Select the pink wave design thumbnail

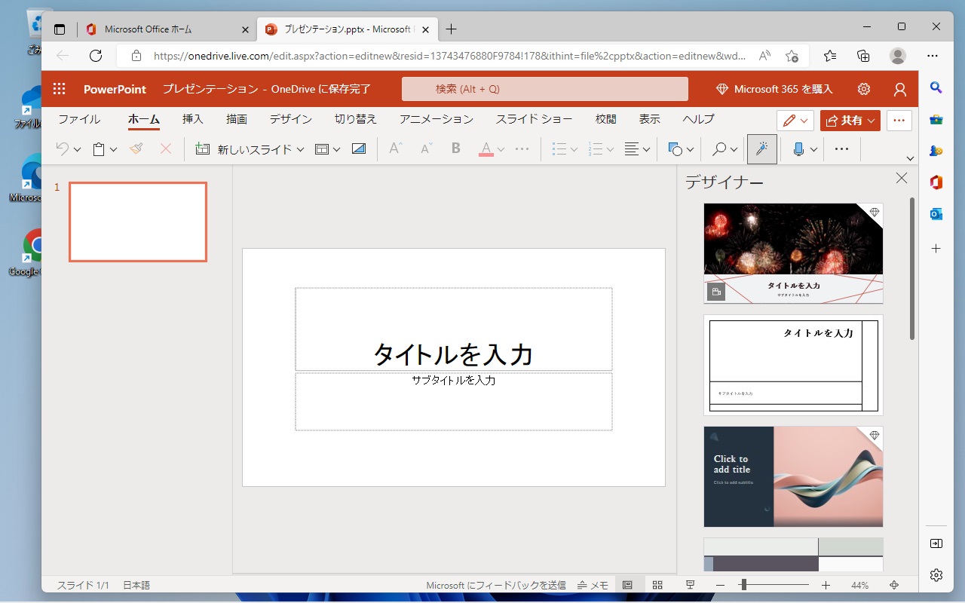coord(793,476)
